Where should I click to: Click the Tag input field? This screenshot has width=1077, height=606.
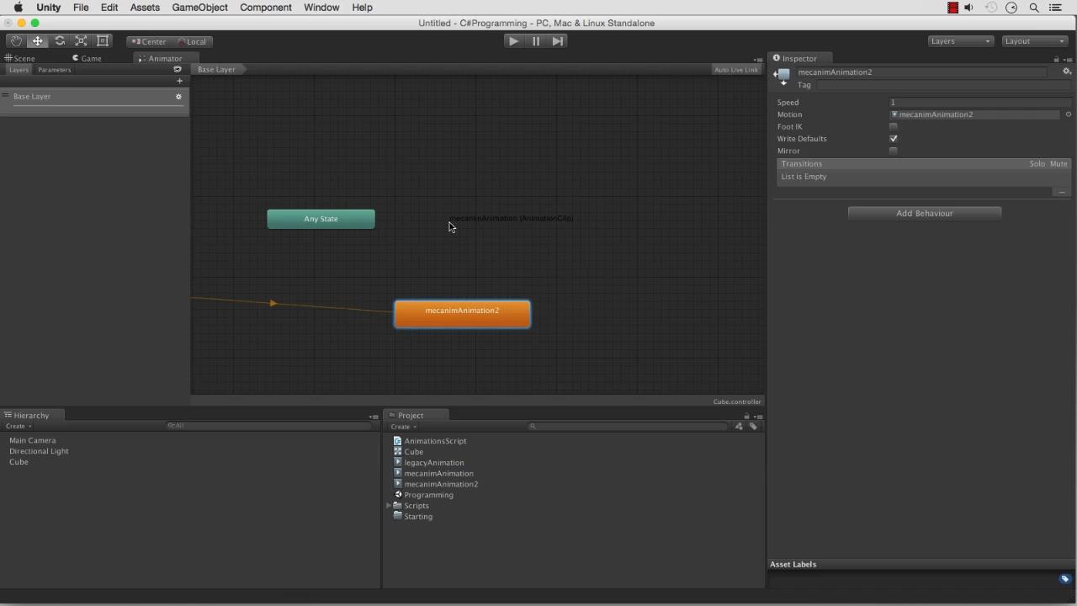944,85
